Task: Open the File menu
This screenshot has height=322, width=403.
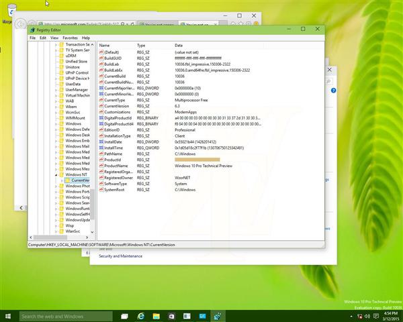Action: (32, 38)
